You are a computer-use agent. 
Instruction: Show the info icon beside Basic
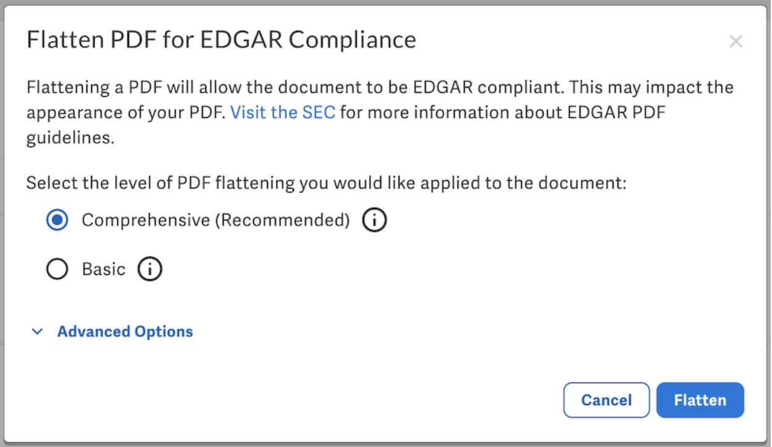tap(149, 269)
